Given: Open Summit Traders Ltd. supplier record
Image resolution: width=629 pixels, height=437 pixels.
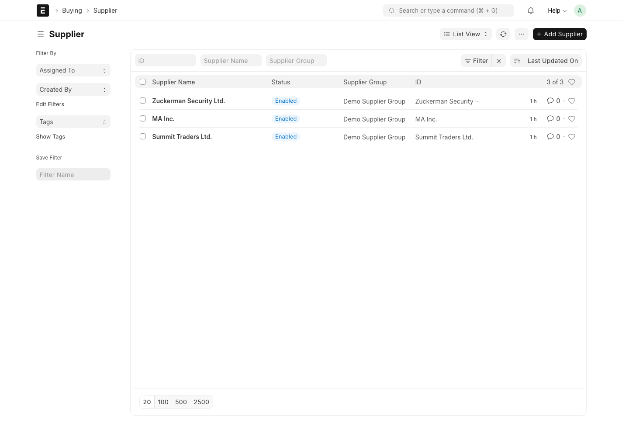Looking at the screenshot, I should point(182,137).
